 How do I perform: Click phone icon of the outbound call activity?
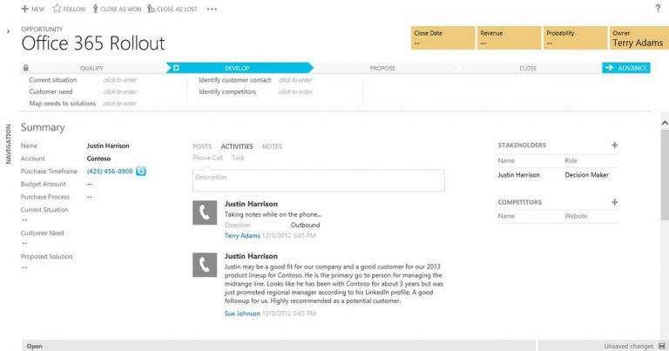205,213
